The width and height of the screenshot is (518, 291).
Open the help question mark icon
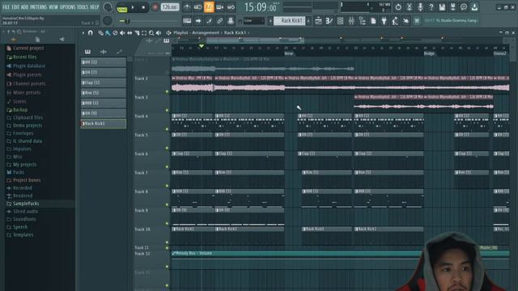tap(431, 7)
